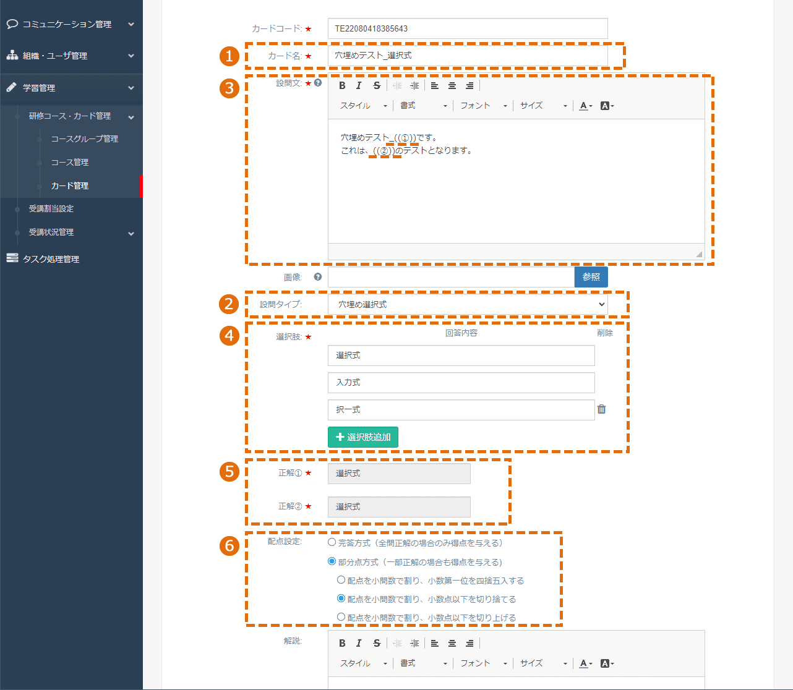Toggle bold in the 設問文 editor toolbar
Screen dimensions: 793x690
pyautogui.click(x=342, y=86)
